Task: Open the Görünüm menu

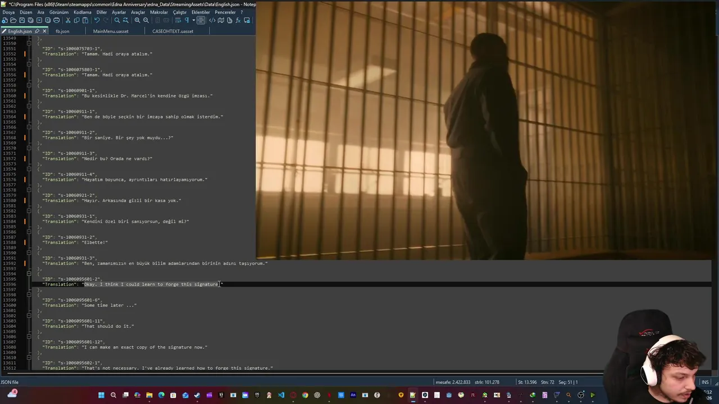Action: point(59,12)
